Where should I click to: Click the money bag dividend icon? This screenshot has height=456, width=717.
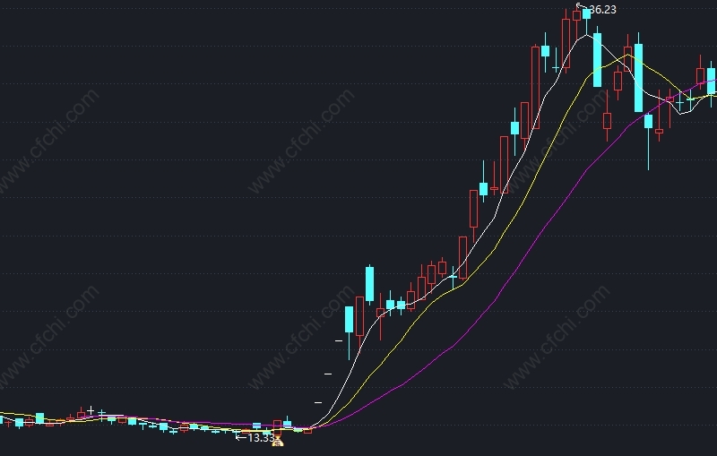tap(278, 442)
